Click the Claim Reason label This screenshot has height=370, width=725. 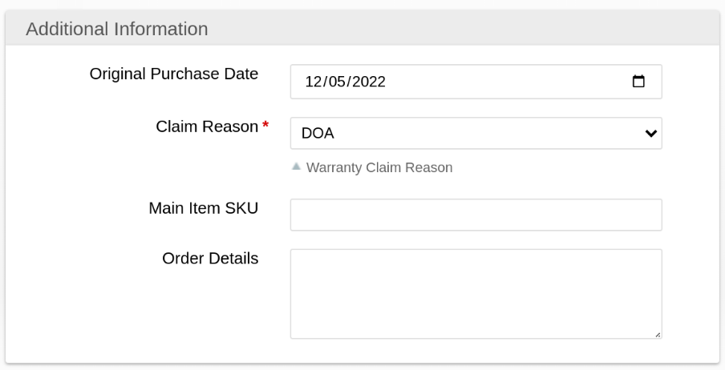207,127
